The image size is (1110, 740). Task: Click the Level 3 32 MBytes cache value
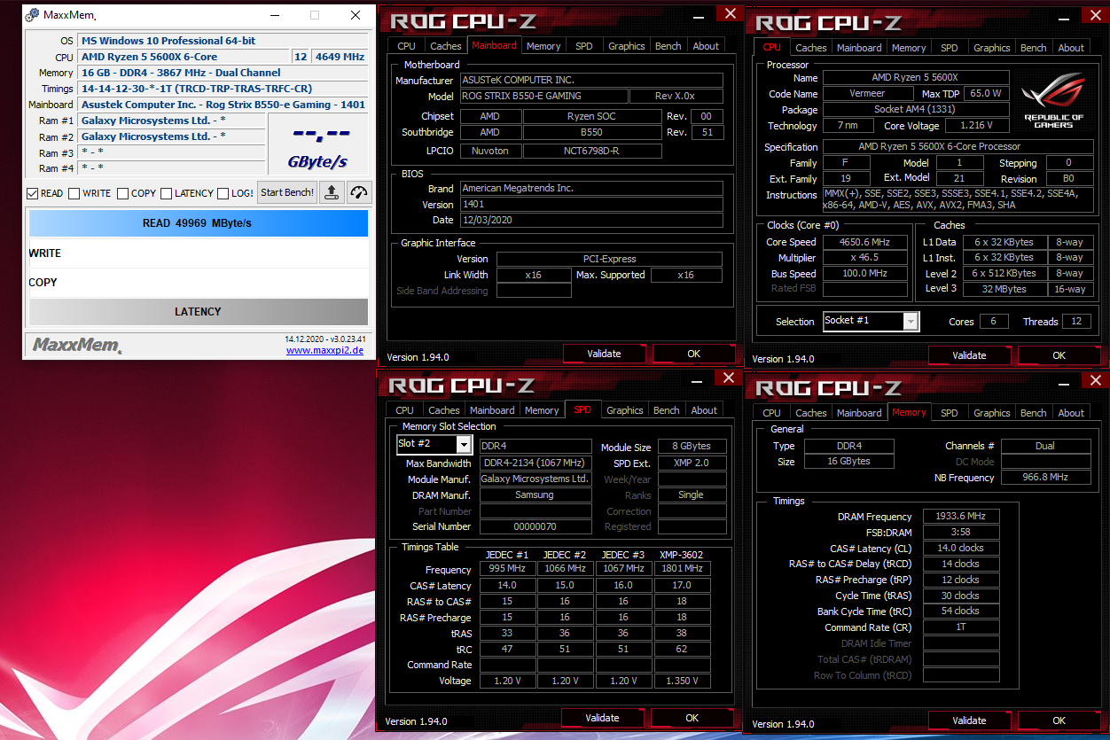pos(1004,289)
